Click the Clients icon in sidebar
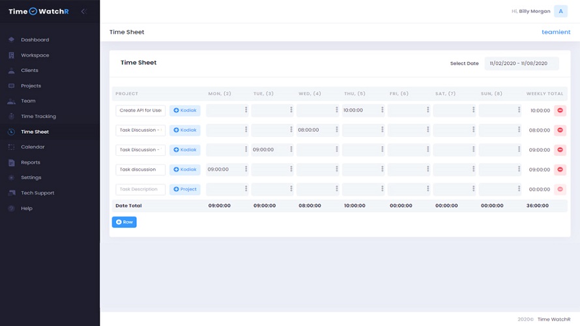The width and height of the screenshot is (580, 326). (12, 70)
